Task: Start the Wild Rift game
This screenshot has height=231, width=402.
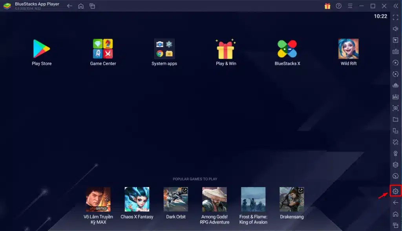Action: pyautogui.click(x=349, y=48)
